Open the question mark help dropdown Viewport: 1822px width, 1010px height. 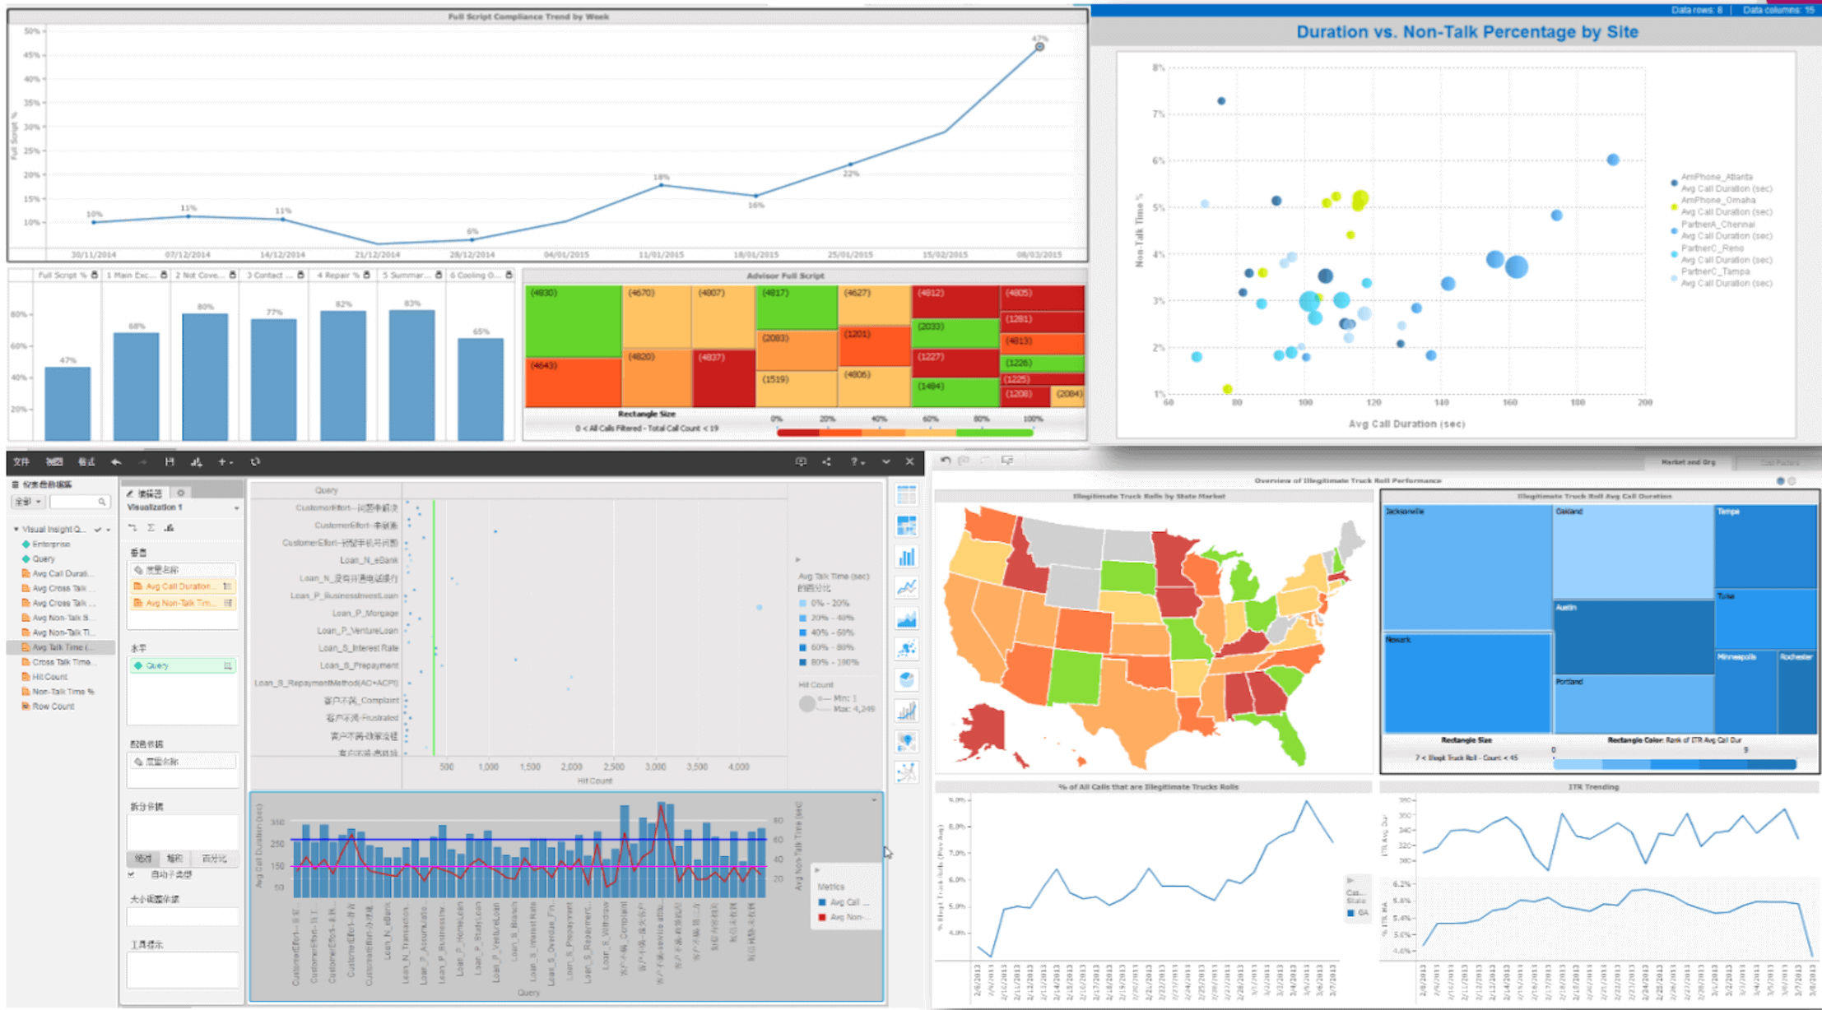pyautogui.click(x=857, y=462)
